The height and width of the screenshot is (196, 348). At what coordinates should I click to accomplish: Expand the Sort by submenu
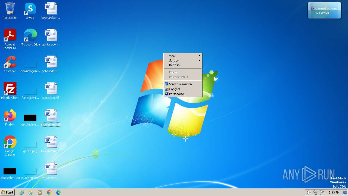click(183, 60)
